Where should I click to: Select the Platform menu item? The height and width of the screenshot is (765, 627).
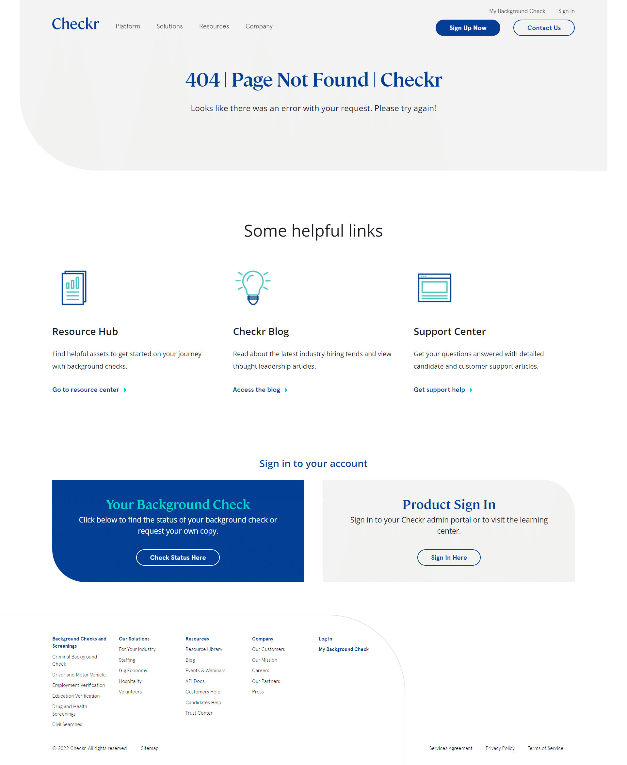click(x=127, y=26)
